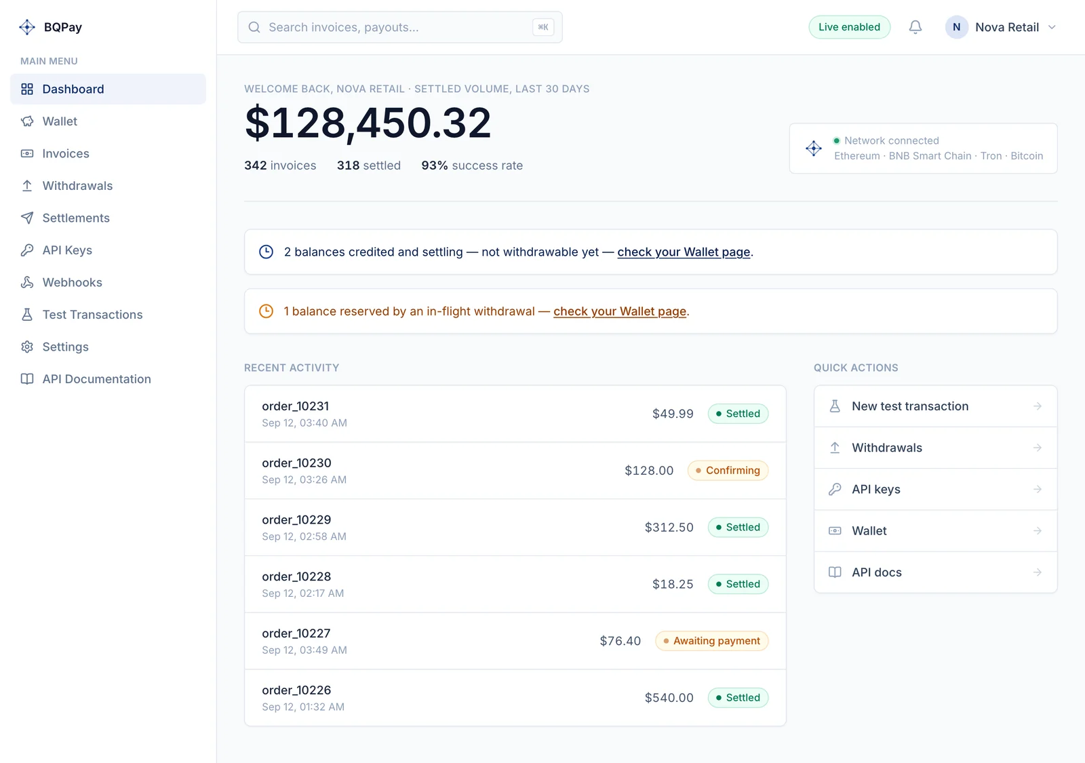Click Confirming status on order_10230
This screenshot has height=763, width=1085.
pyautogui.click(x=728, y=471)
